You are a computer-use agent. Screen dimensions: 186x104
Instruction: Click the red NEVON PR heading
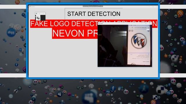pyautogui.click(x=75, y=34)
